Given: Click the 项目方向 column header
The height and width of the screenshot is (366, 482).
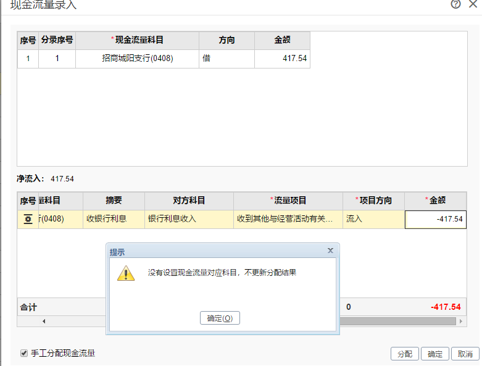Looking at the screenshot, I should tap(374, 201).
